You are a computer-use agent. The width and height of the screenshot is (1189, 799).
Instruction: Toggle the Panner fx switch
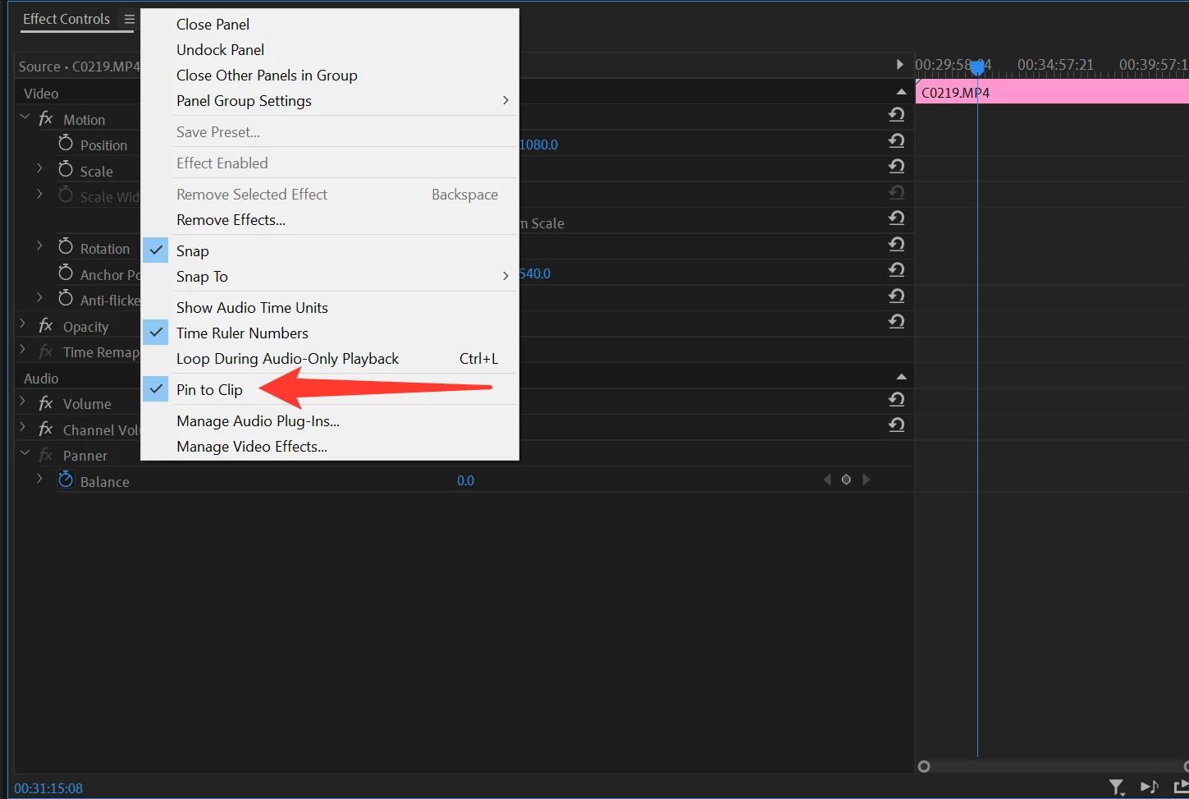[46, 455]
